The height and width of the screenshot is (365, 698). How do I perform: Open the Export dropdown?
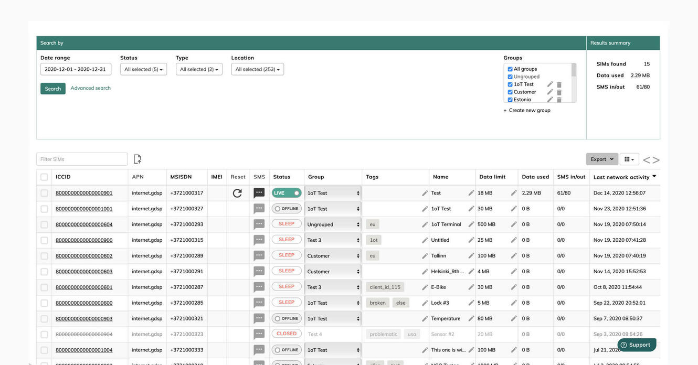[601, 159]
